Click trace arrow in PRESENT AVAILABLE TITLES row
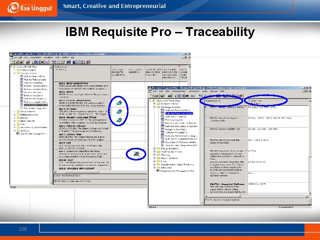Image resolution: width=320 pixels, height=240 pixels. pyautogui.click(x=119, y=120)
